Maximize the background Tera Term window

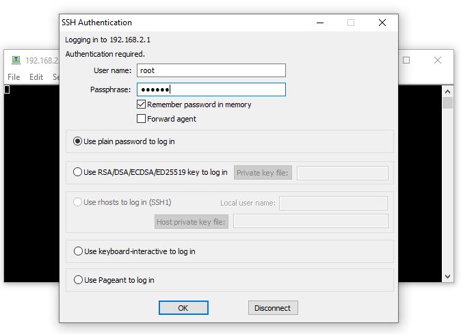[406, 60]
